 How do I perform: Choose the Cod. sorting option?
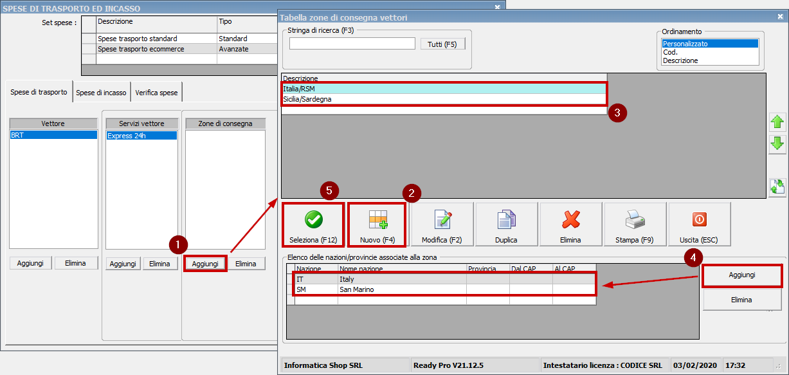[670, 52]
